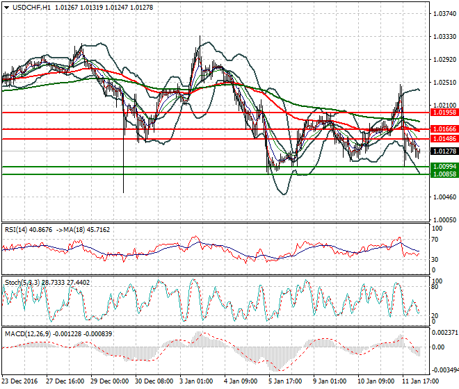Open the chart menu triangle beside USDCHF,H1
The height and width of the screenshot is (389, 459).
pyautogui.click(x=7, y=8)
